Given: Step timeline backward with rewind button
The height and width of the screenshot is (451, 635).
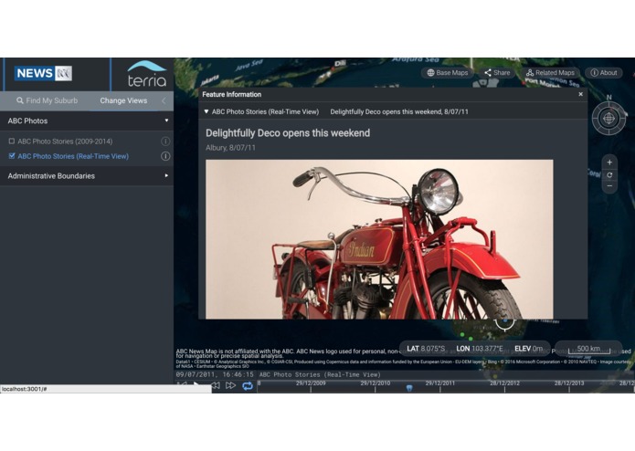Looking at the screenshot, I should [216, 385].
